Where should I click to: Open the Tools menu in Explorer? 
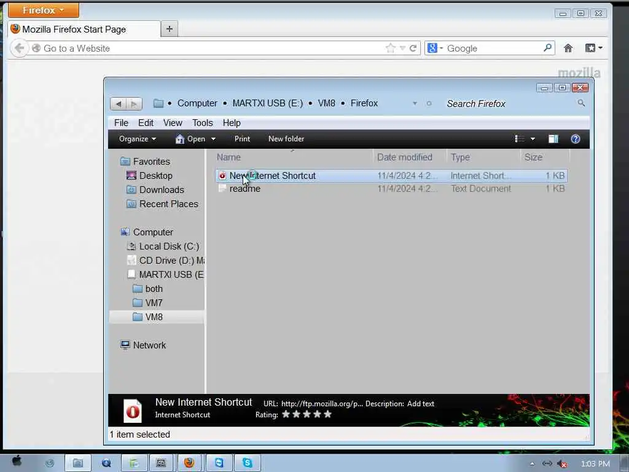(203, 123)
